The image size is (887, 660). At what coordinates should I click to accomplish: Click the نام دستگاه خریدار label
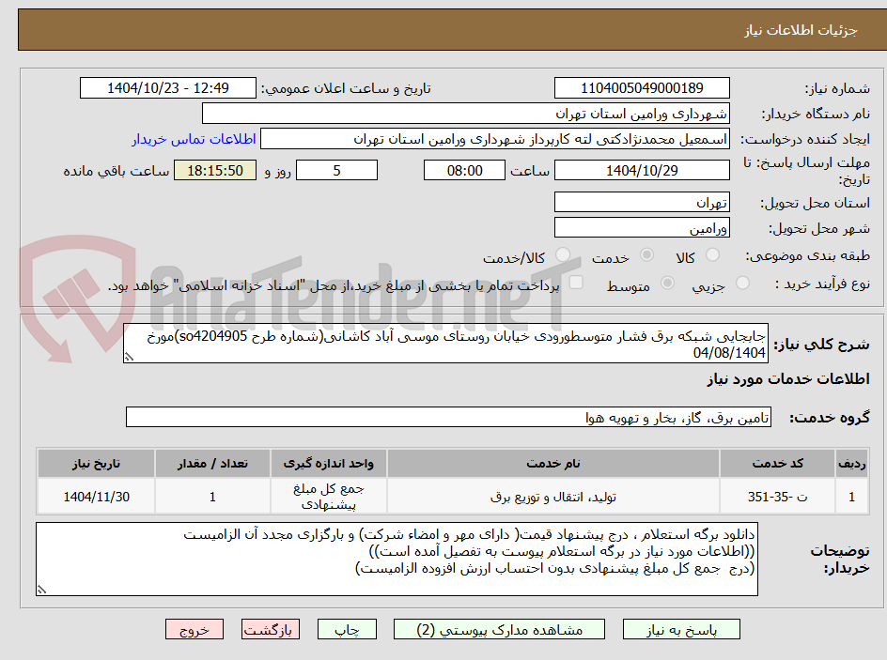click(x=816, y=115)
